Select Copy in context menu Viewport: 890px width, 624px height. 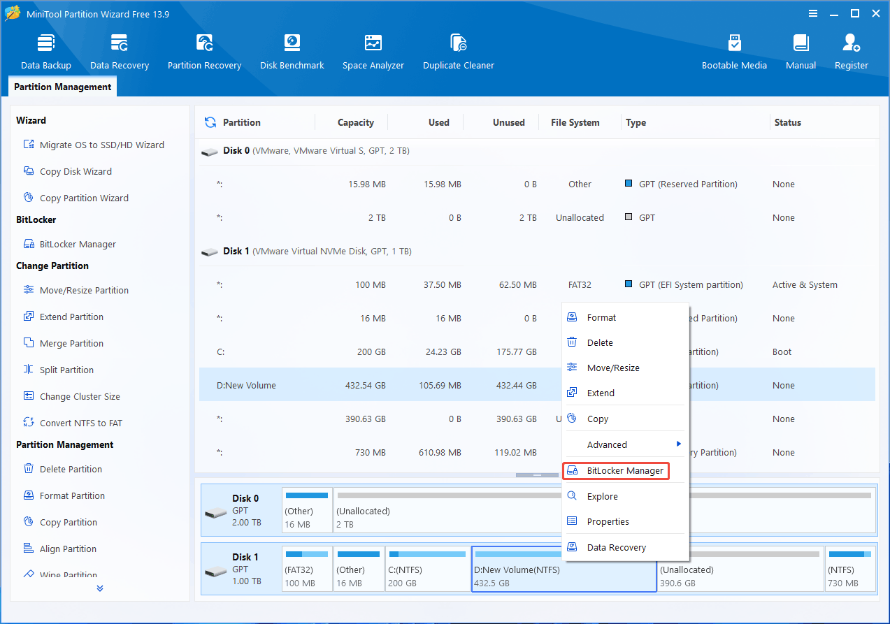coord(626,419)
